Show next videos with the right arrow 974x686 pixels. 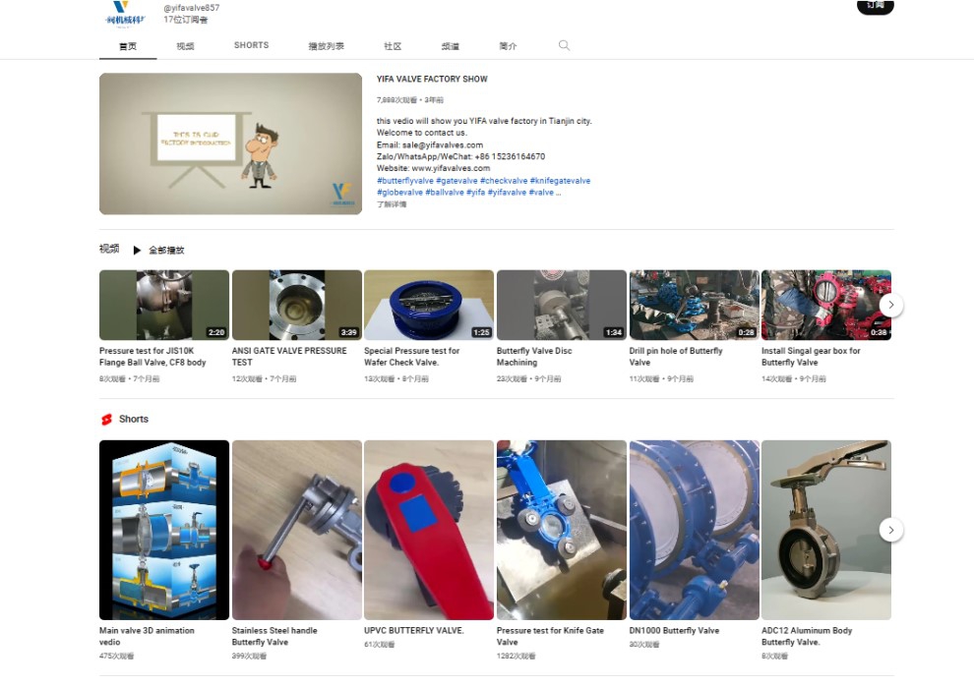(x=890, y=305)
